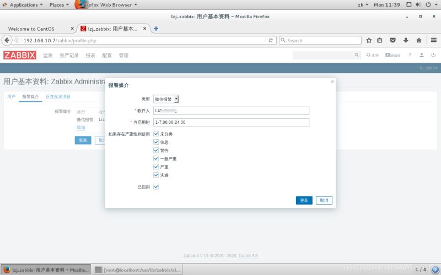Image resolution: width=441 pixels, height=275 pixels.
Task: Open the zh input language menu
Action: click(363, 5)
